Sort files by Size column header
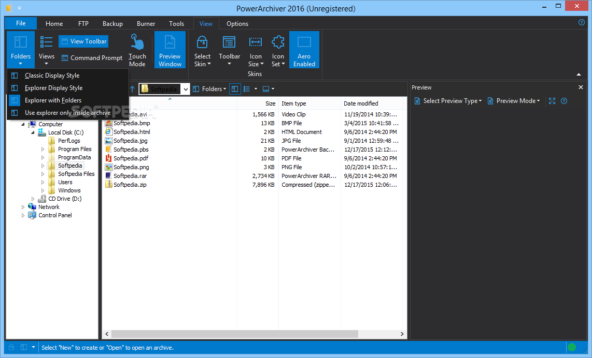592x358 pixels. pos(258,103)
